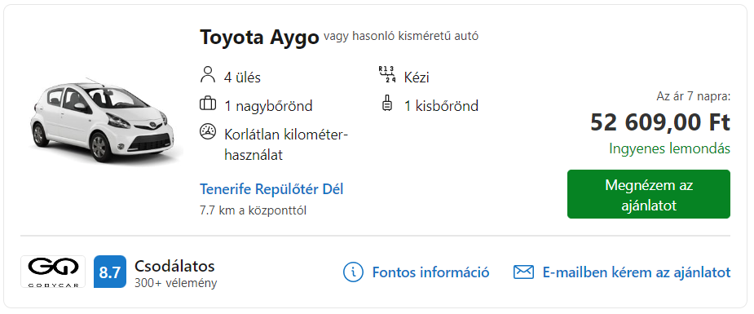The height and width of the screenshot is (314, 754).
Task: Click the unlimited mileage speedometer icon
Action: click(x=208, y=132)
